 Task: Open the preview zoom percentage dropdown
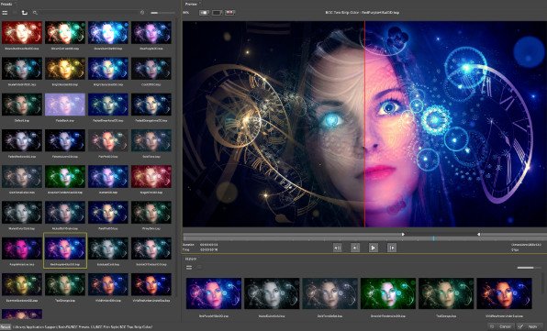(x=186, y=13)
